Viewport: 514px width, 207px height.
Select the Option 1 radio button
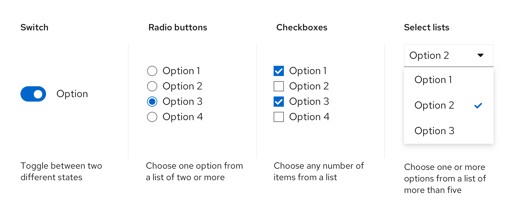tap(152, 71)
